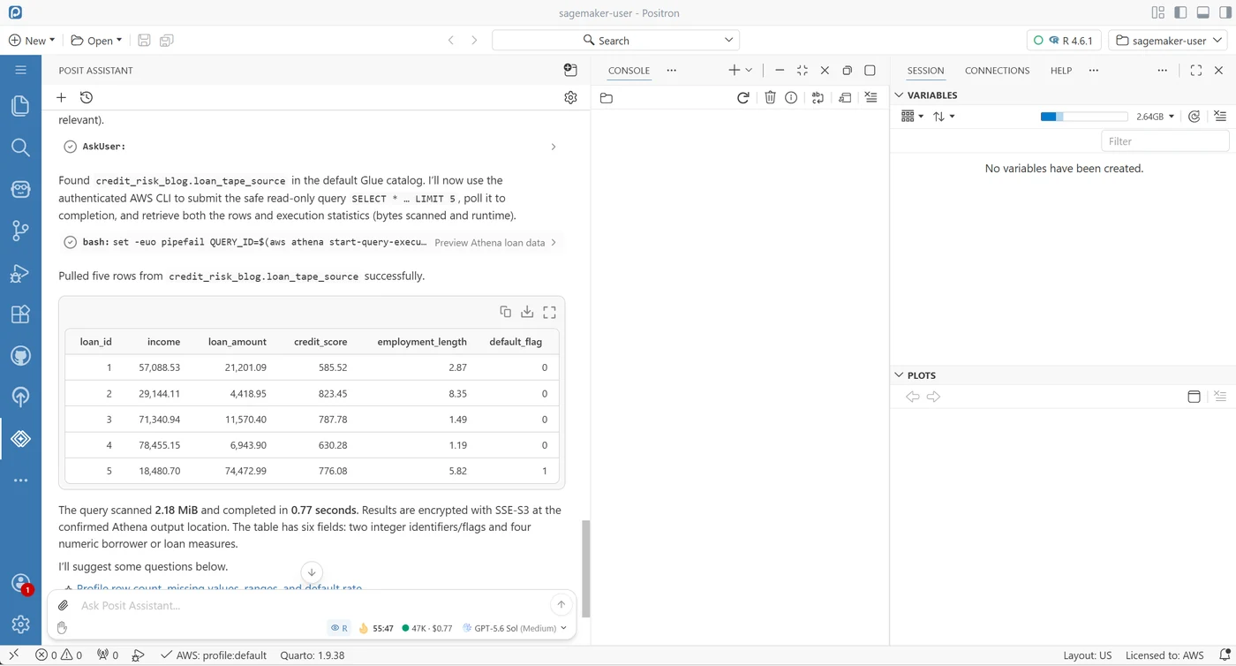The image size is (1236, 666).
Task: Toggle the bottom panel layout
Action: pyautogui.click(x=1202, y=13)
